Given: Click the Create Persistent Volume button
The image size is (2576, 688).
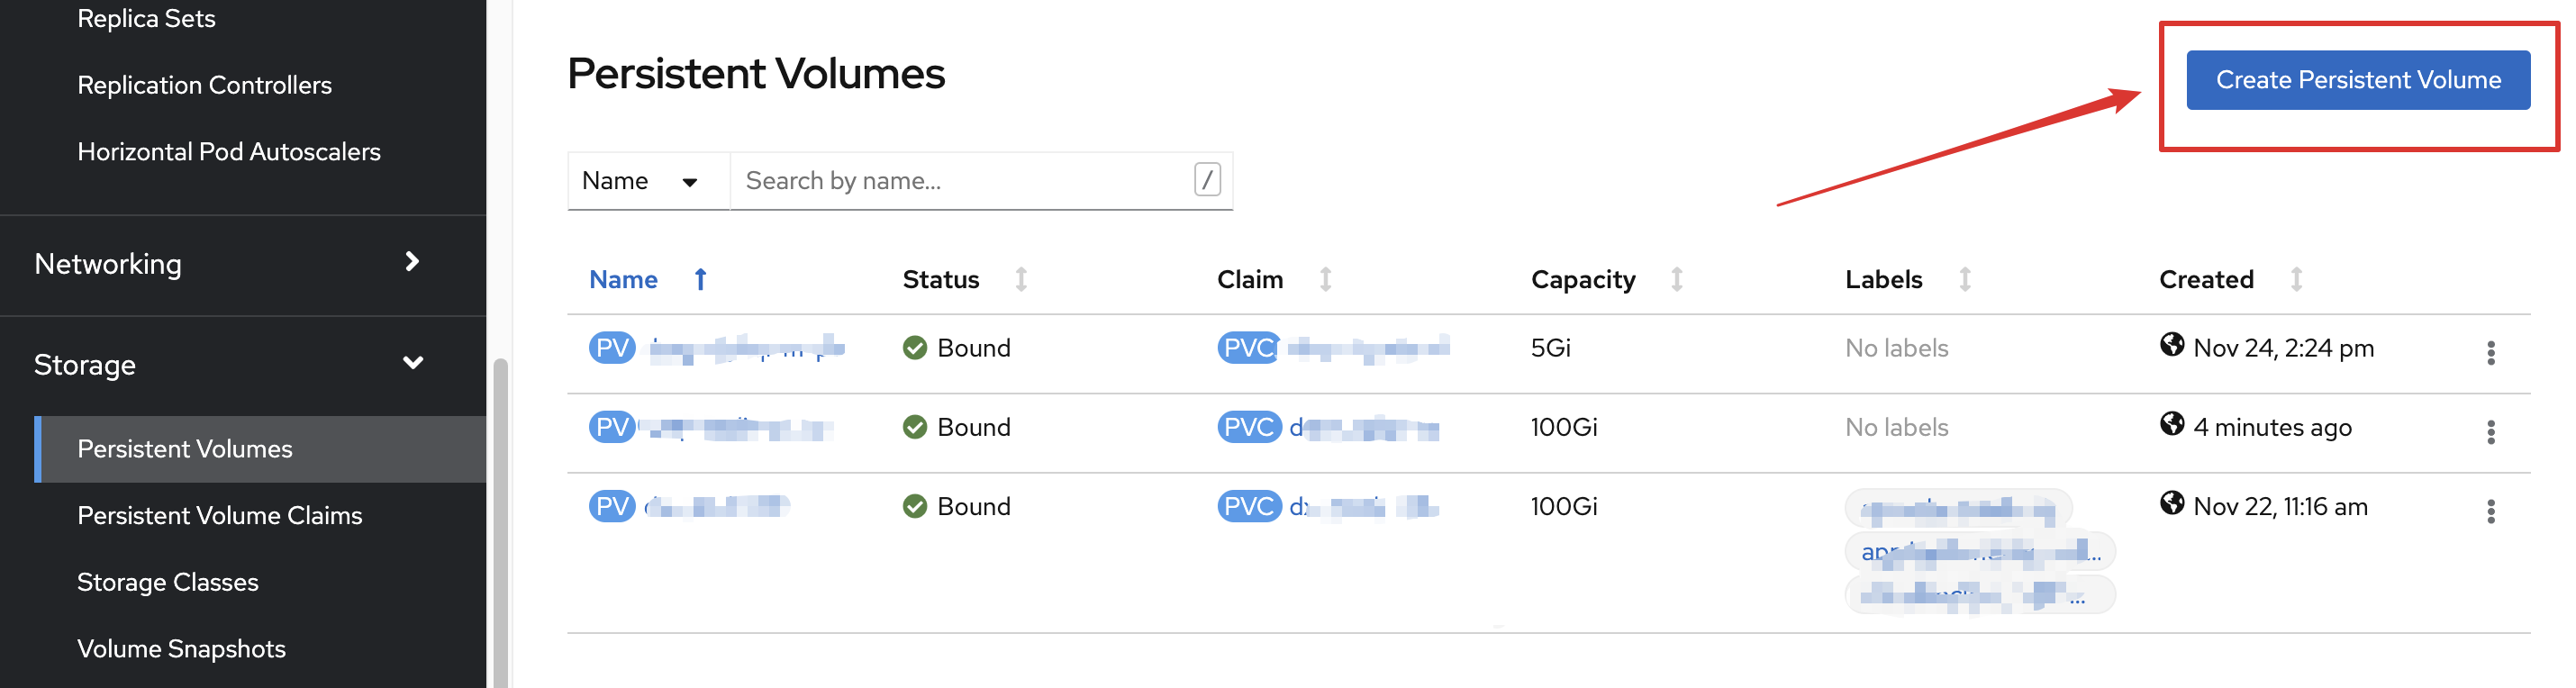Looking at the screenshot, I should (x=2356, y=80).
